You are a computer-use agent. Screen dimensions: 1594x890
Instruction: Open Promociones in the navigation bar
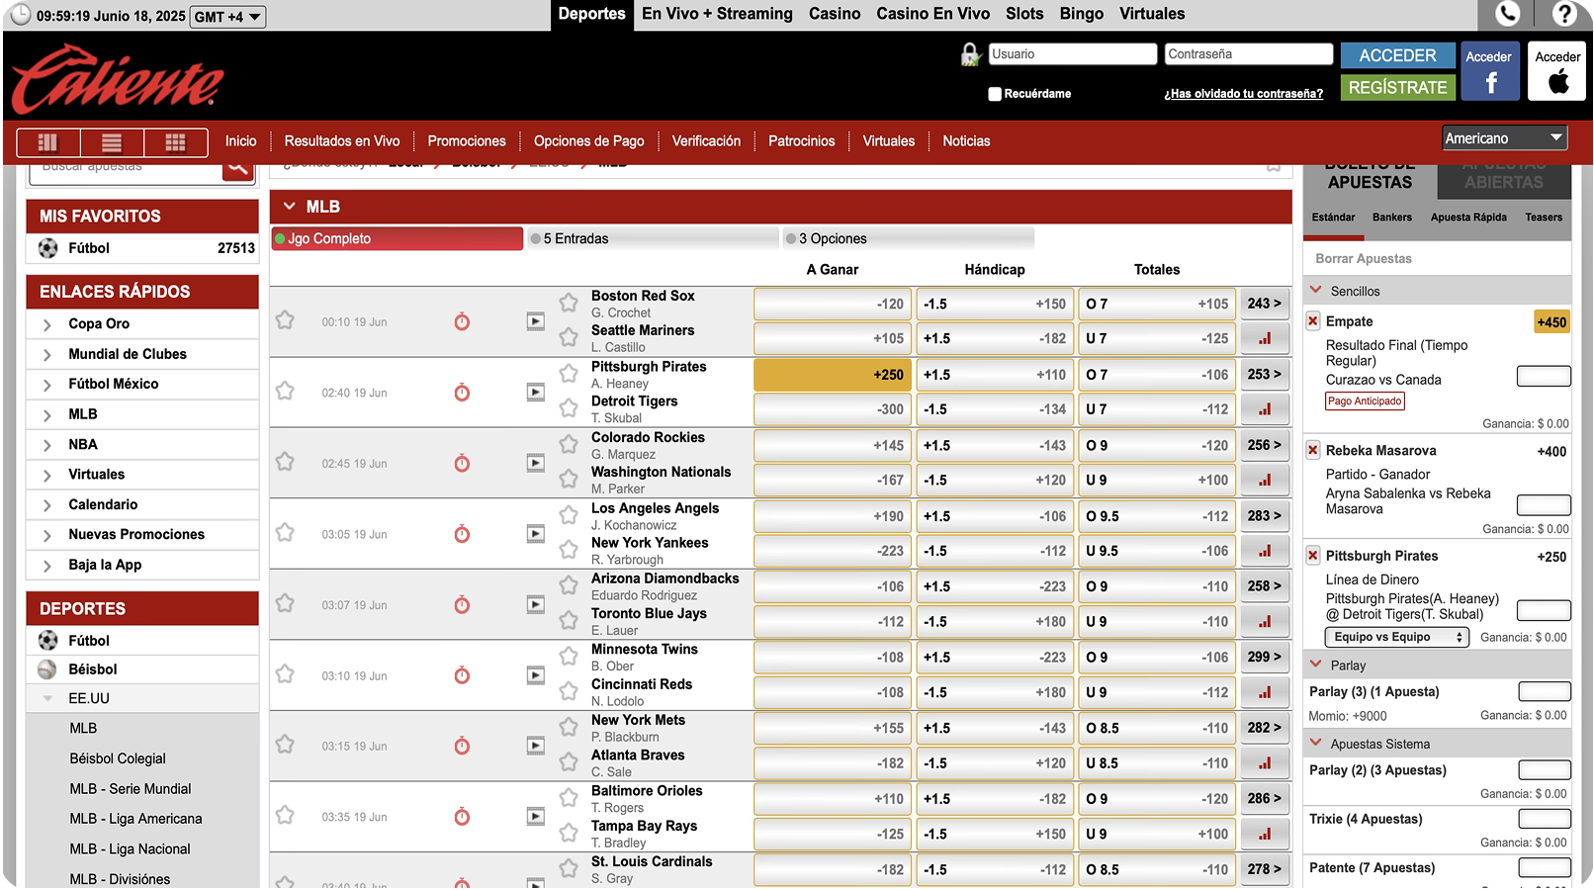467,140
